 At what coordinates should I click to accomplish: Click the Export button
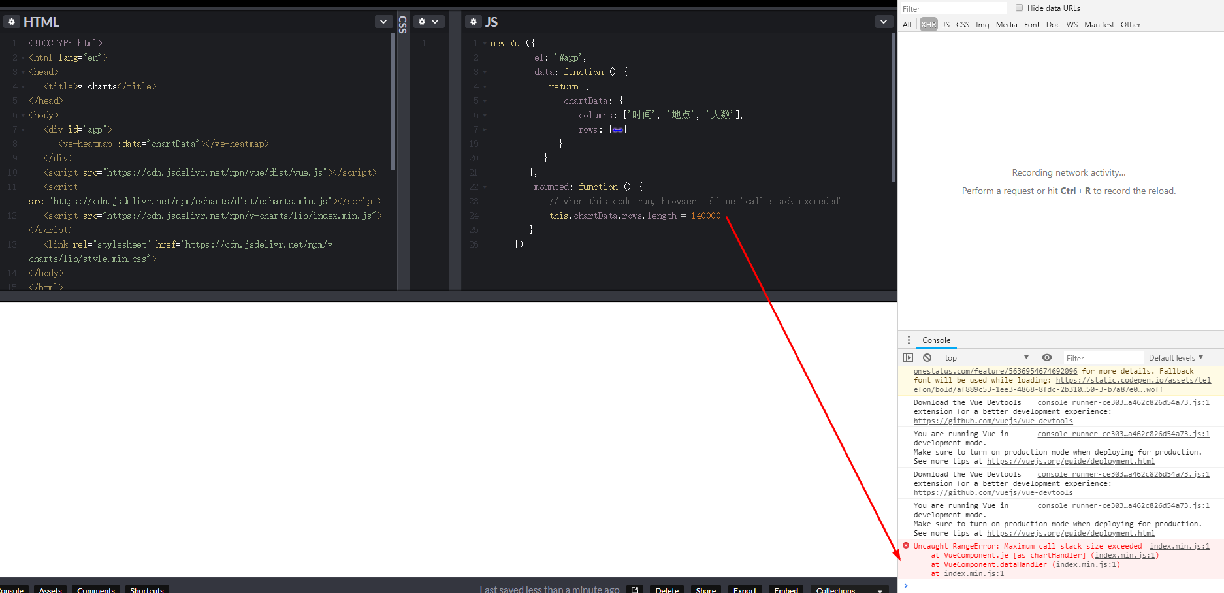click(745, 589)
